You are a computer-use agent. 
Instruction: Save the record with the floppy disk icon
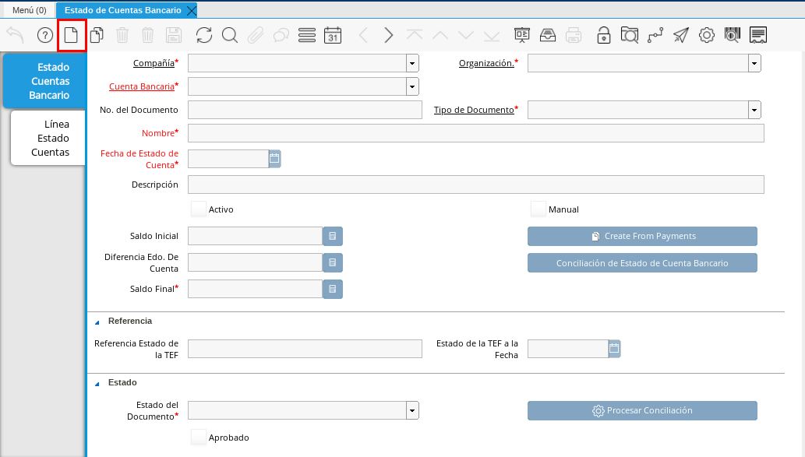174,35
